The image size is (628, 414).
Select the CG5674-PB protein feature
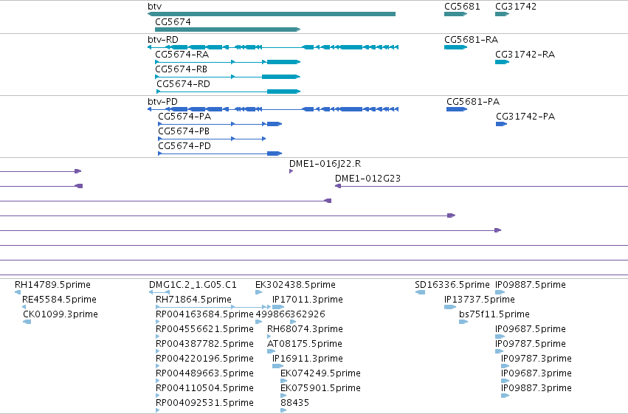tap(212, 139)
